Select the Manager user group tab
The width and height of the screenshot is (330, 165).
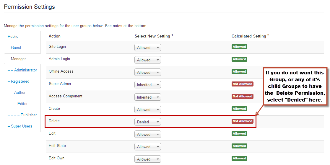17,59
